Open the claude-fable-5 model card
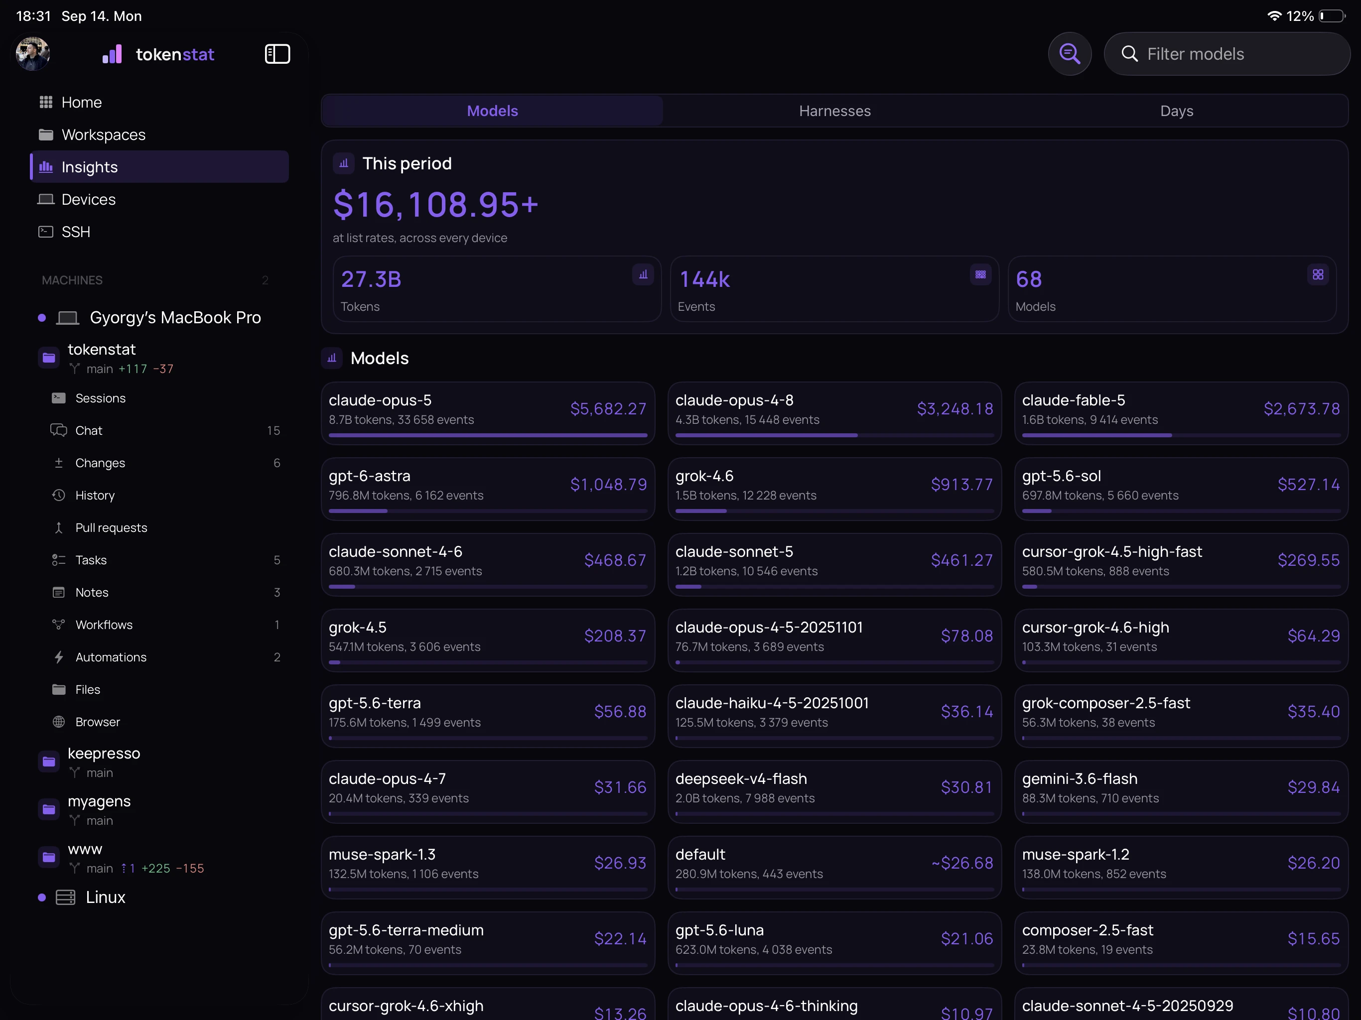This screenshot has width=1361, height=1020. pos(1181,413)
